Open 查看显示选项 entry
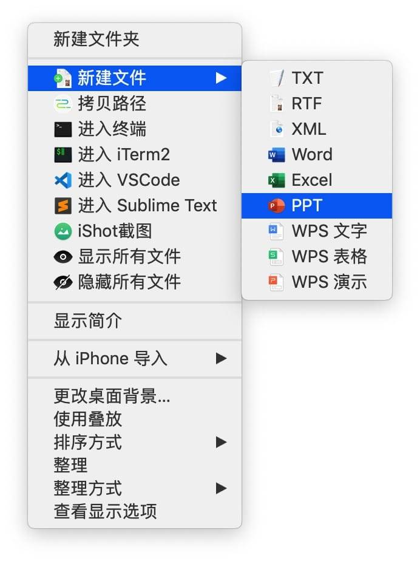 tap(105, 511)
